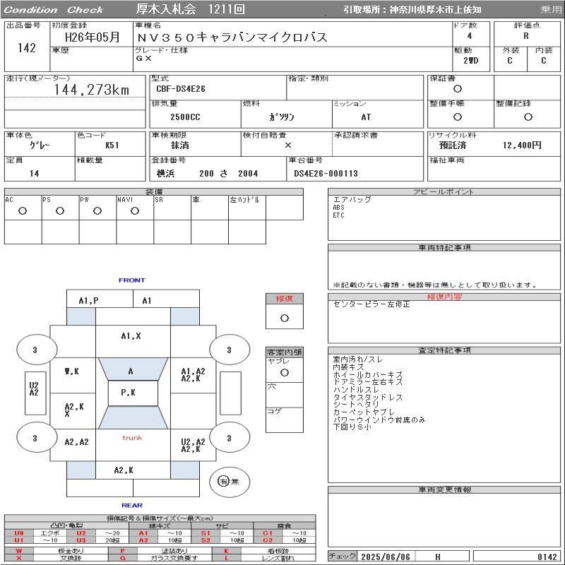This screenshot has width=565, height=565.
Task: Click the circle in the 修復 box
Action: click(x=284, y=318)
